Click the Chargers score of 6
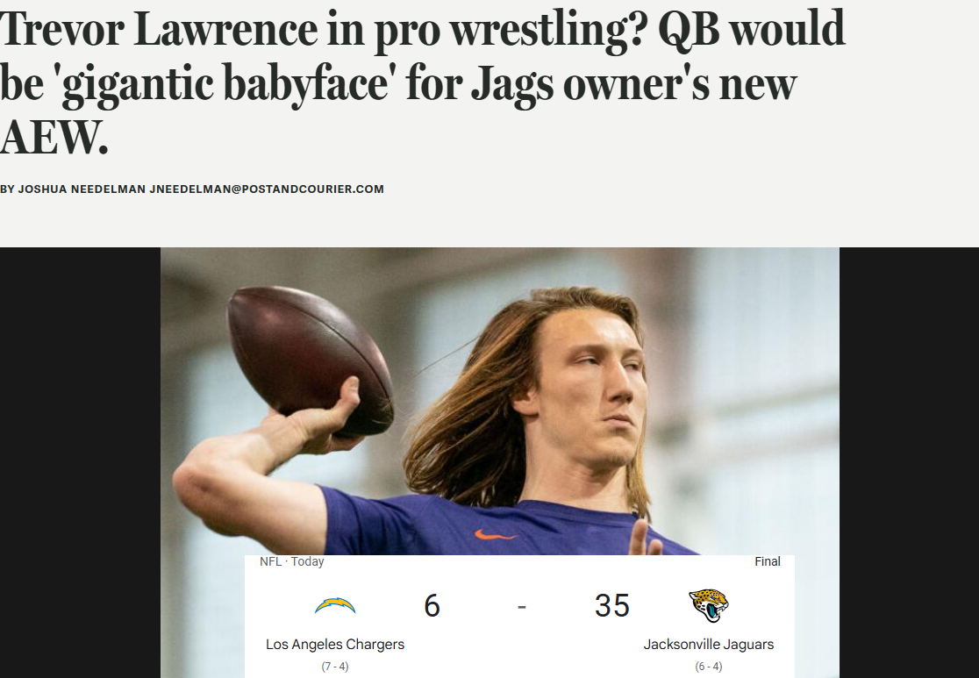The height and width of the screenshot is (678, 979). pos(432,605)
